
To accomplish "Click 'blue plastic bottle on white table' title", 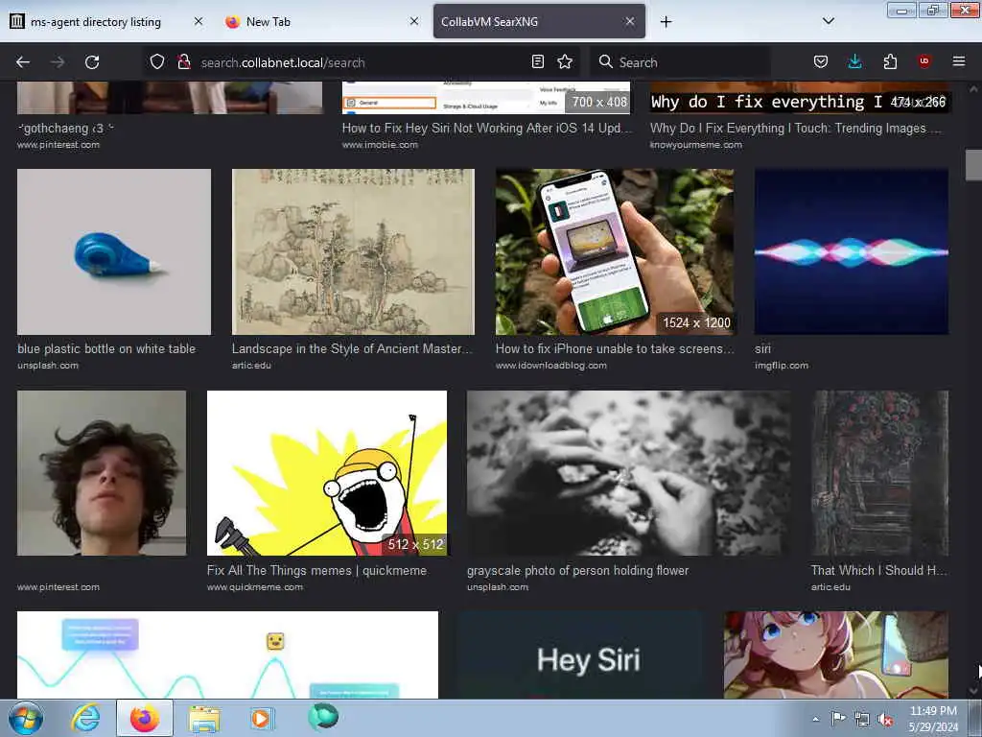I will point(106,349).
